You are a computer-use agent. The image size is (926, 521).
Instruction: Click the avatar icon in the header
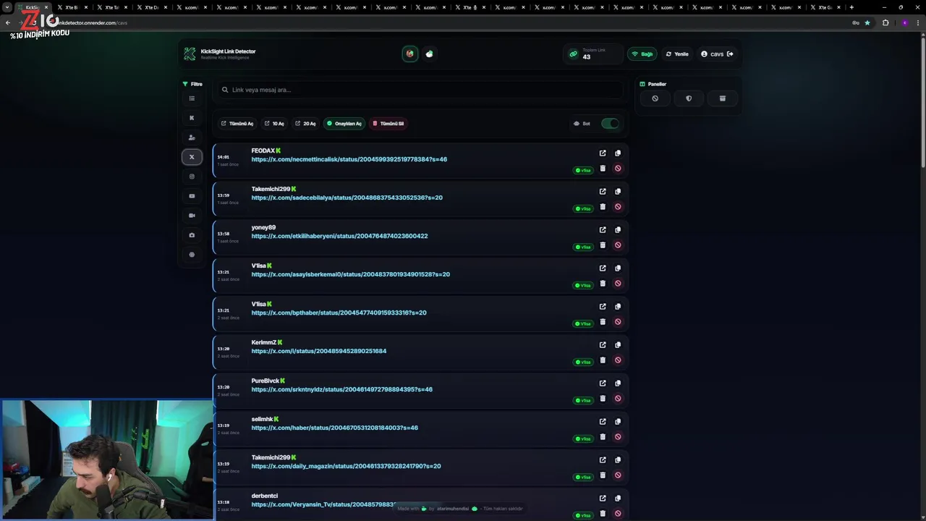[410, 54]
